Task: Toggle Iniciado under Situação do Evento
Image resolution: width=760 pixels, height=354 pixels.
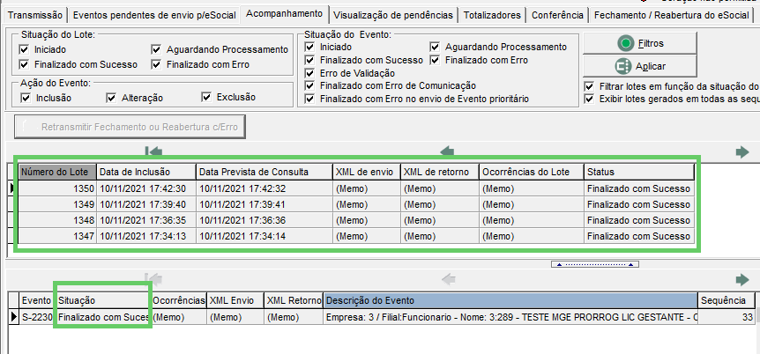Action: (x=309, y=47)
